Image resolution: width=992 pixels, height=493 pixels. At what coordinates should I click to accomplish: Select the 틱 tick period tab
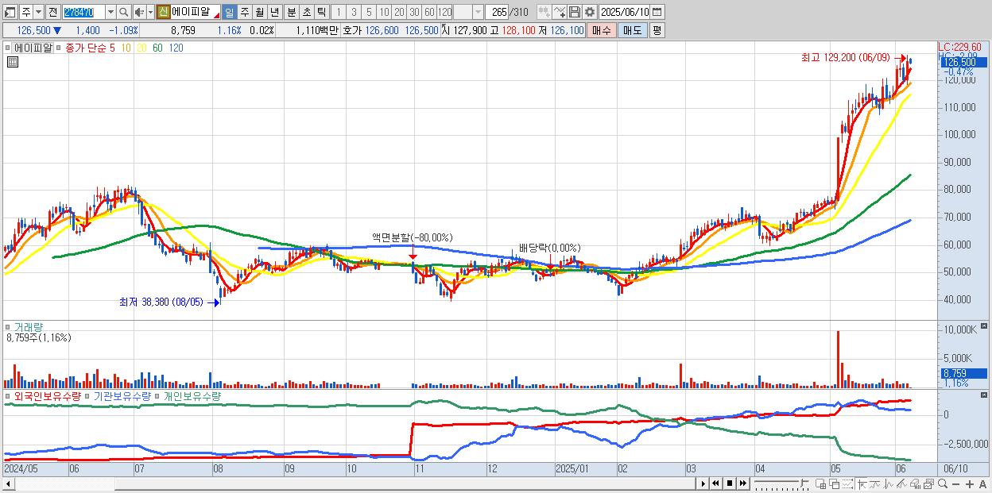tap(321, 12)
